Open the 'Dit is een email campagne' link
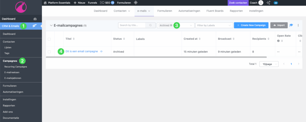The width and height of the screenshot is (306, 122). pos(82,51)
